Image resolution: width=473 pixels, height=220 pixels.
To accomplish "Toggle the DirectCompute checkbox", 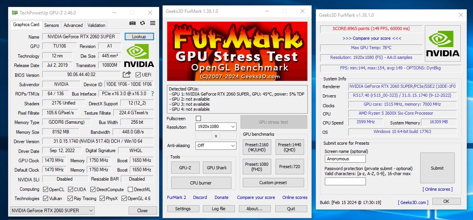I will (93, 189).
